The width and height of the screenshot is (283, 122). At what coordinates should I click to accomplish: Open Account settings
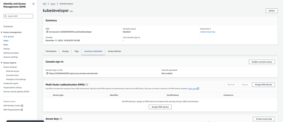[11, 57]
